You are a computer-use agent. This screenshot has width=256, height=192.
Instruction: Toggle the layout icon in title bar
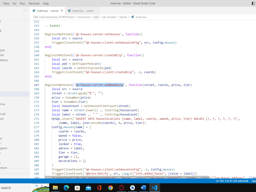point(253,3)
